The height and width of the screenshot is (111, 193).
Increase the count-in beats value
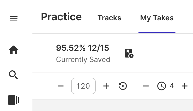click(185, 86)
